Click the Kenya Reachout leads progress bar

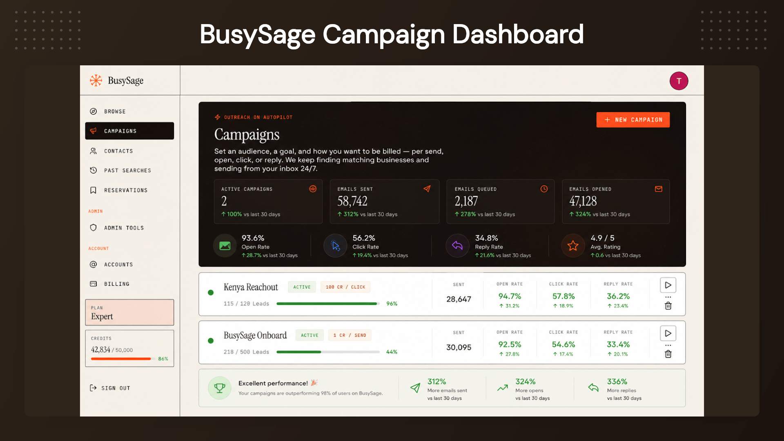point(328,304)
